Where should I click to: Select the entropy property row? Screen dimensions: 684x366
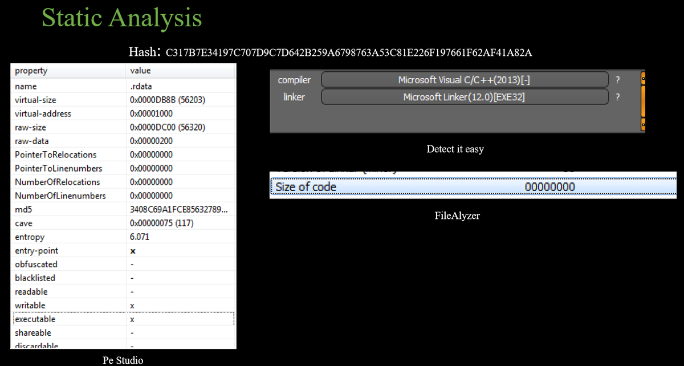(x=123, y=237)
